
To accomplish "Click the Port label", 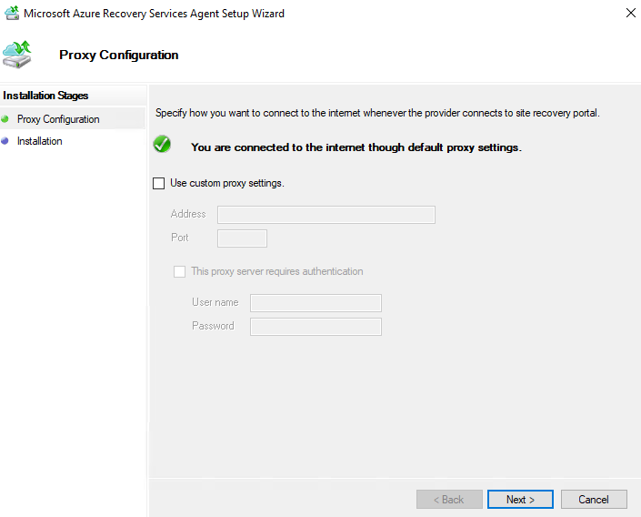I will tap(180, 238).
